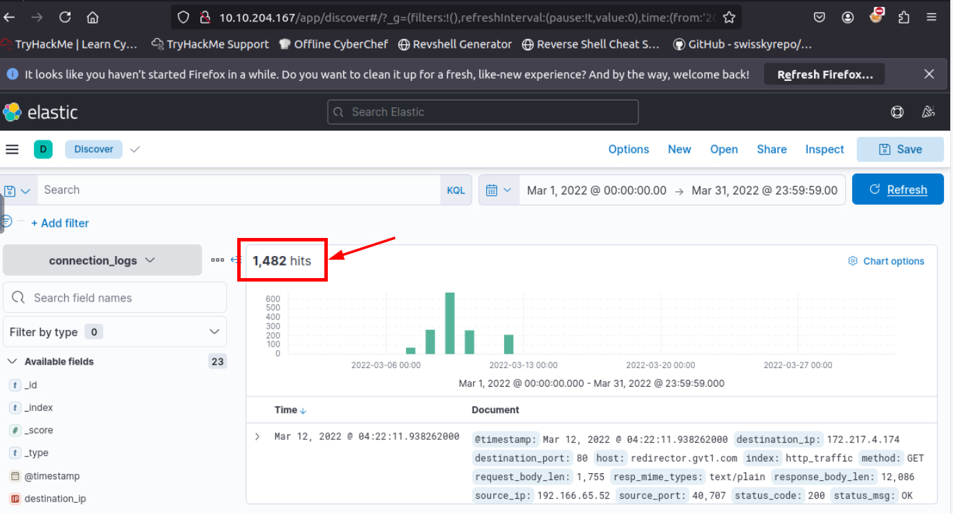The width and height of the screenshot is (953, 514).
Task: Change the connection_logs index pattern
Action: tap(102, 260)
